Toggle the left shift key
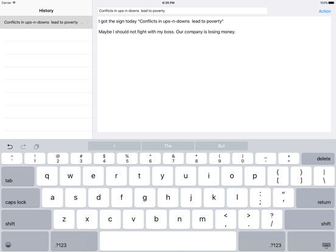This screenshot has height=252, width=336. click(26, 219)
